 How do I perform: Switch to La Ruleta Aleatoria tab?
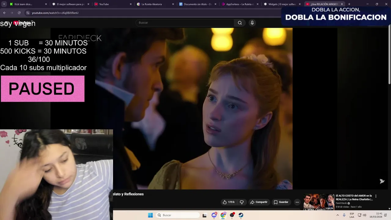pos(155,4)
